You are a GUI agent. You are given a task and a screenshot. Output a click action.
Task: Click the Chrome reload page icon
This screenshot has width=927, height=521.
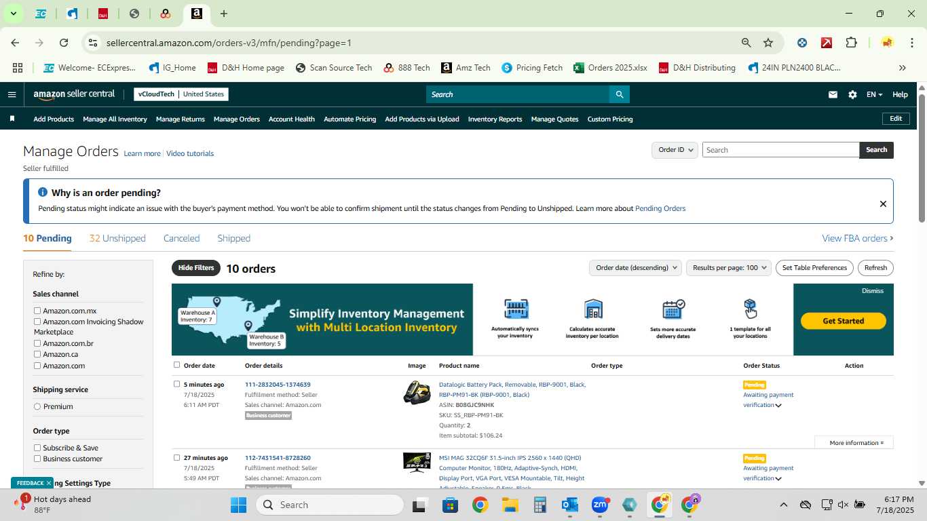[64, 43]
